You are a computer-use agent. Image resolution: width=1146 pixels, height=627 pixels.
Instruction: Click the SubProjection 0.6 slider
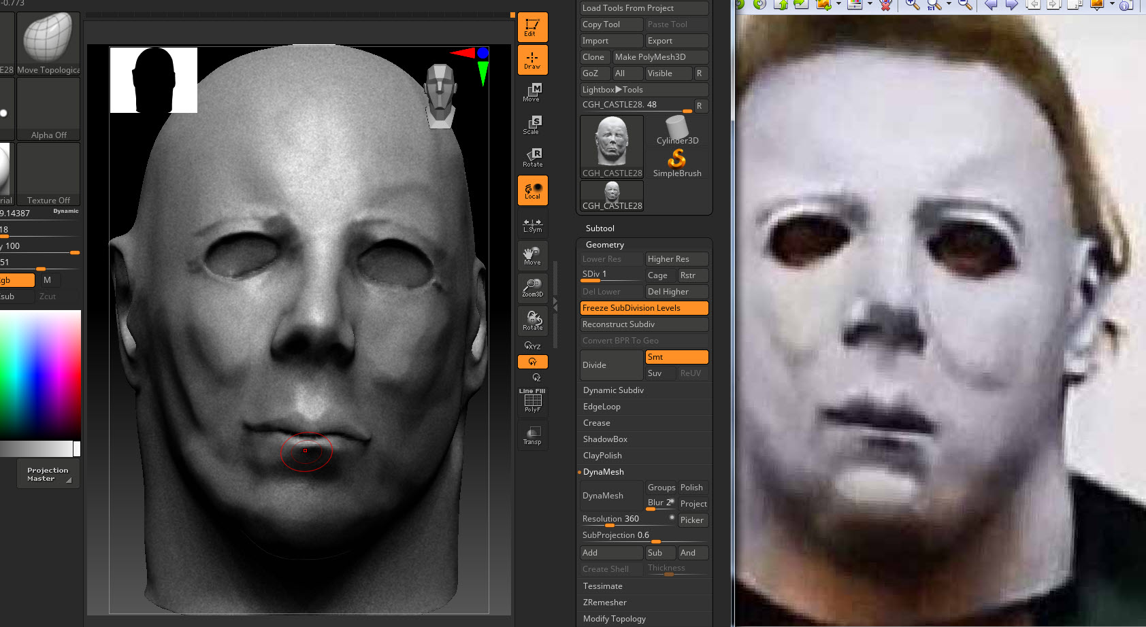pyautogui.click(x=644, y=537)
